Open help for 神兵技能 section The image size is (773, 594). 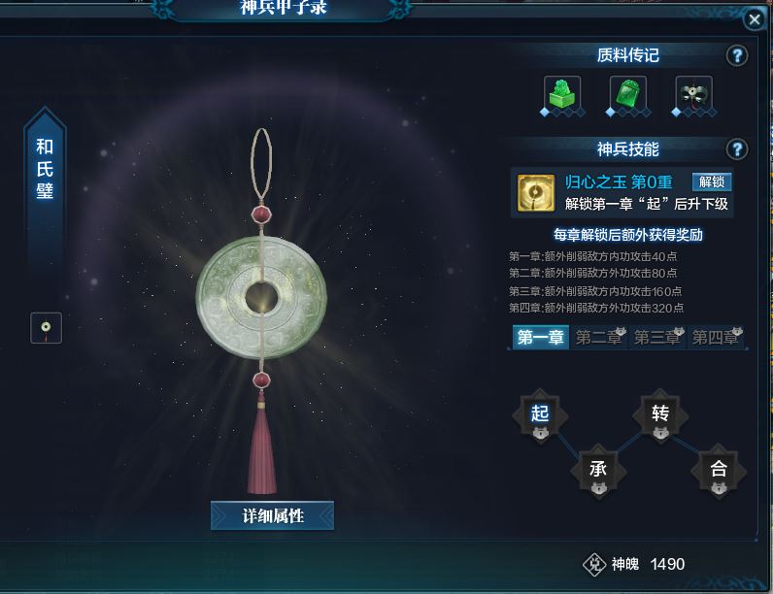pos(737,148)
